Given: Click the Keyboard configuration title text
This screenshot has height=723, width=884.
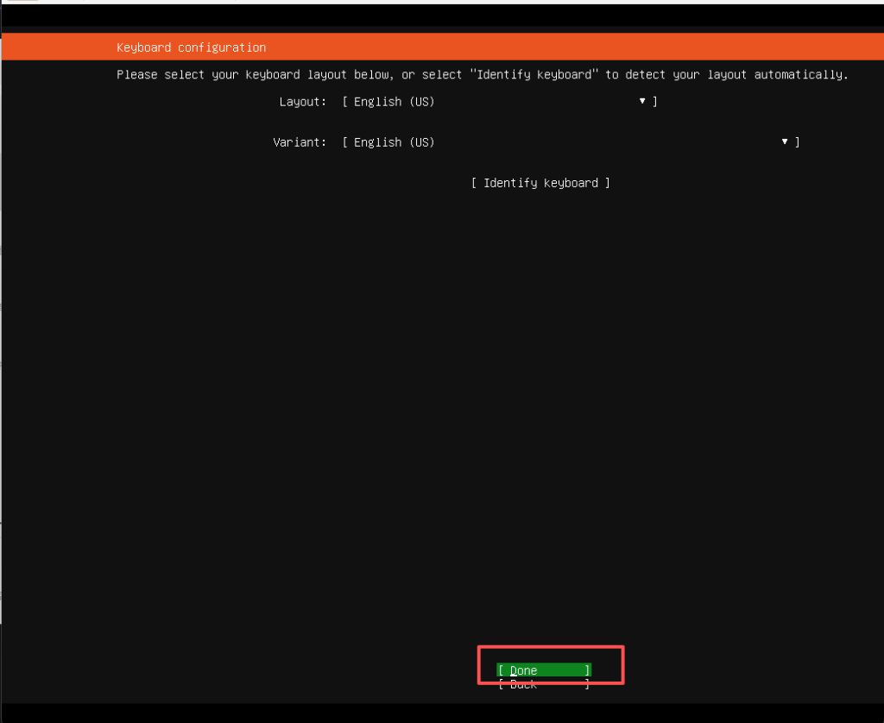Looking at the screenshot, I should [x=190, y=47].
